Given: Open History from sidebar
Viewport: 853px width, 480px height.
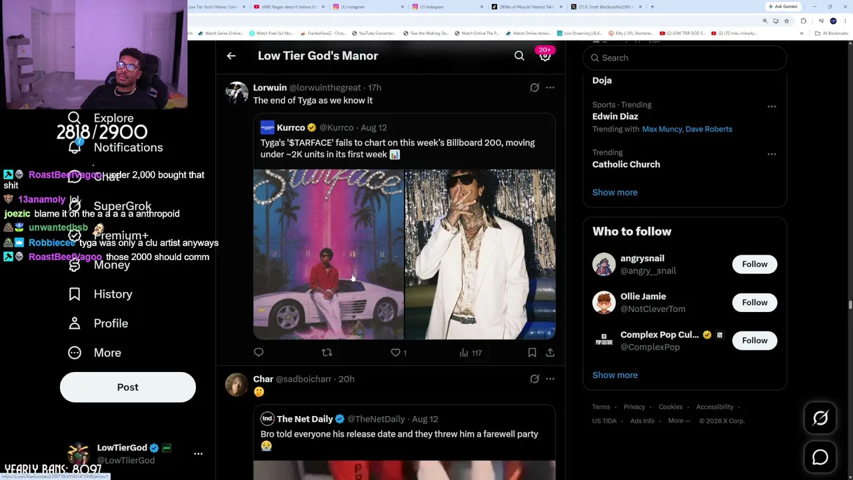Looking at the screenshot, I should point(101,294).
